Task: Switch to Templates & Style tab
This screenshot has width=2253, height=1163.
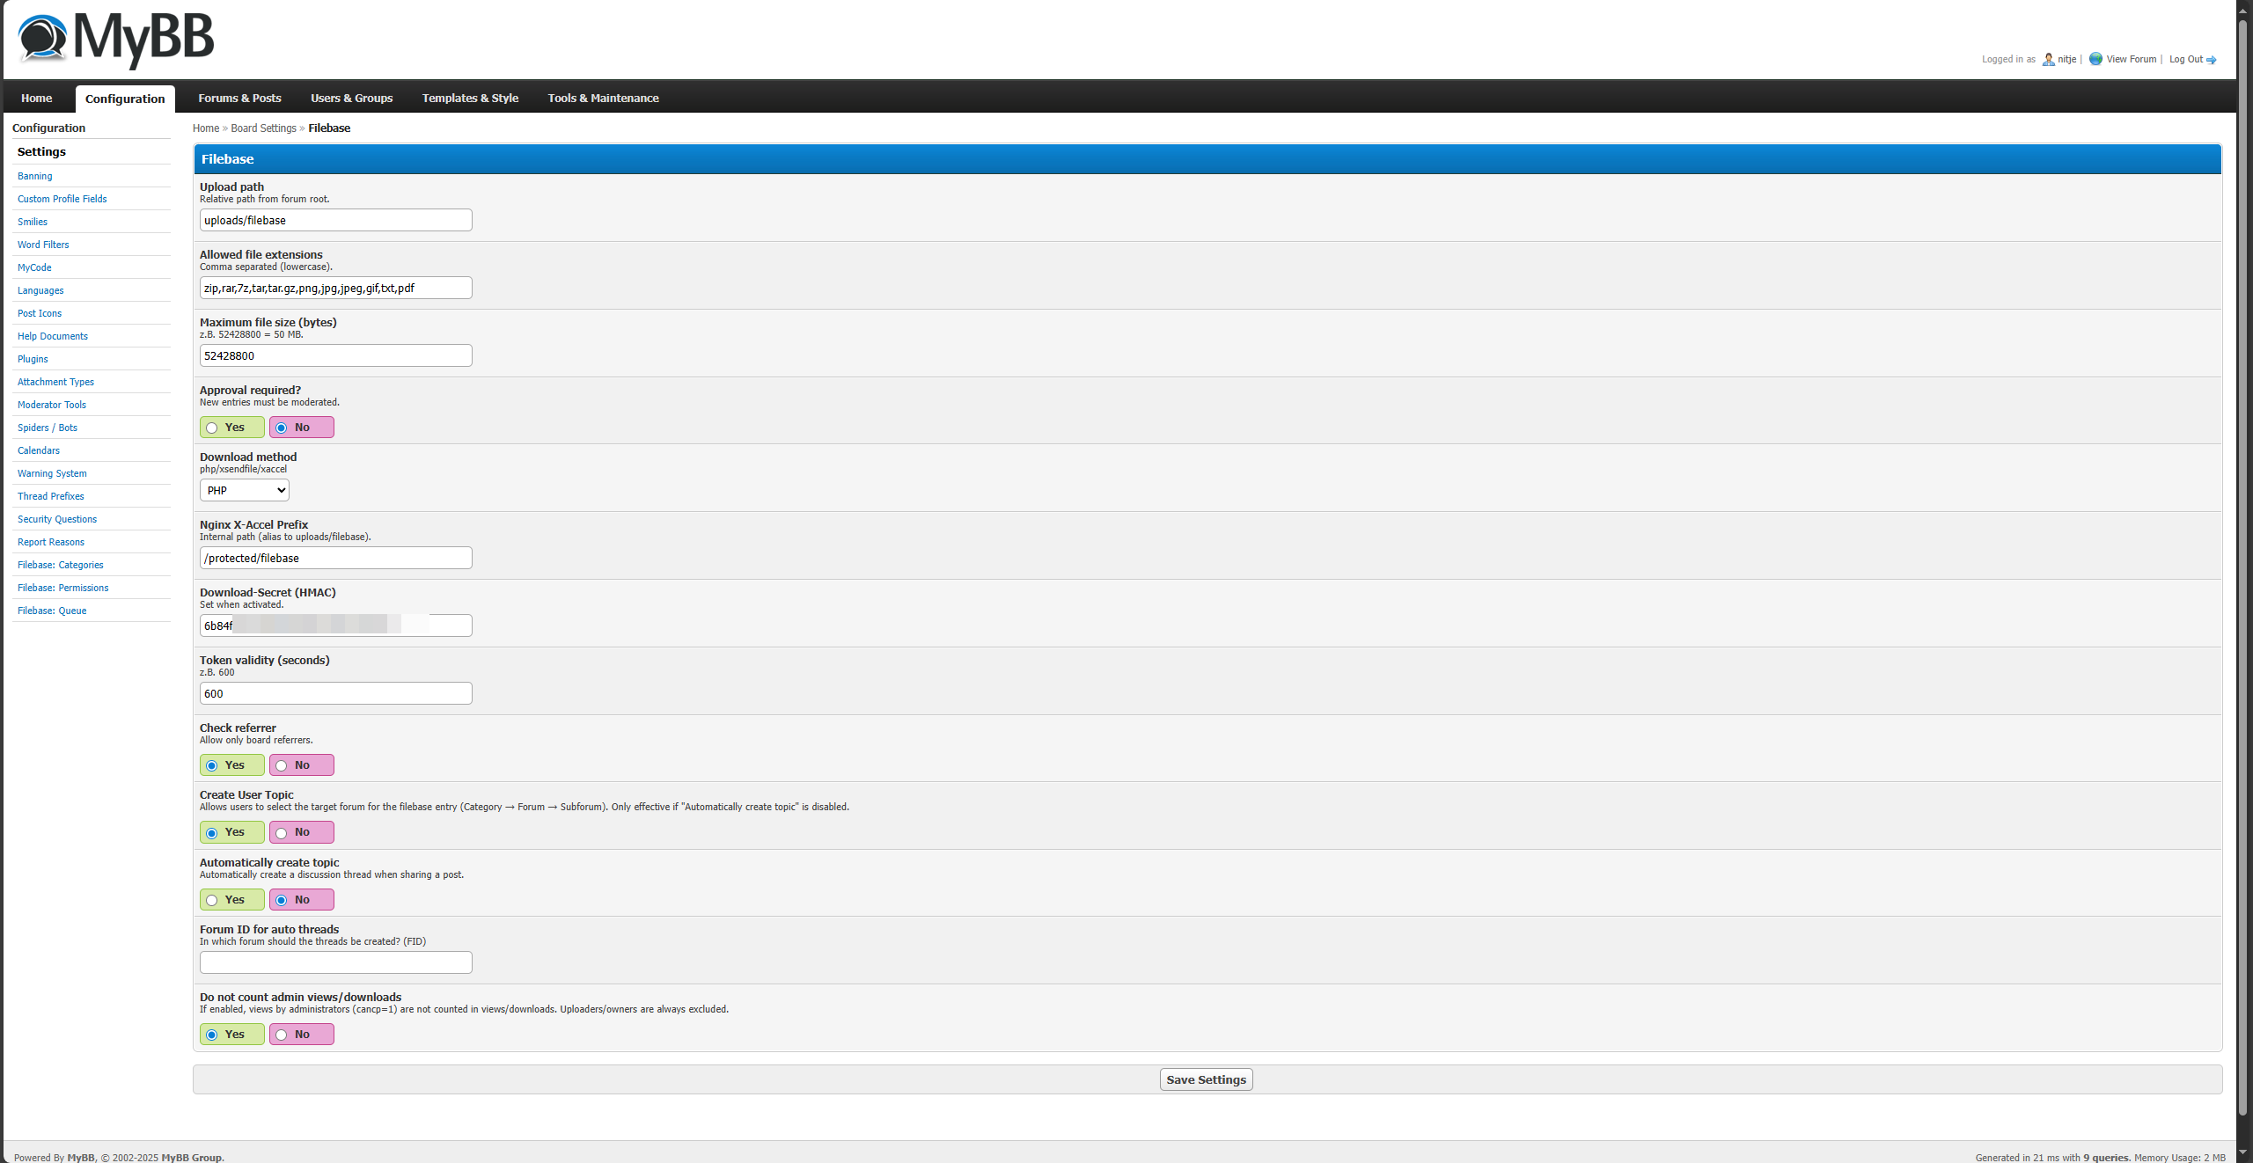Action: pyautogui.click(x=470, y=99)
